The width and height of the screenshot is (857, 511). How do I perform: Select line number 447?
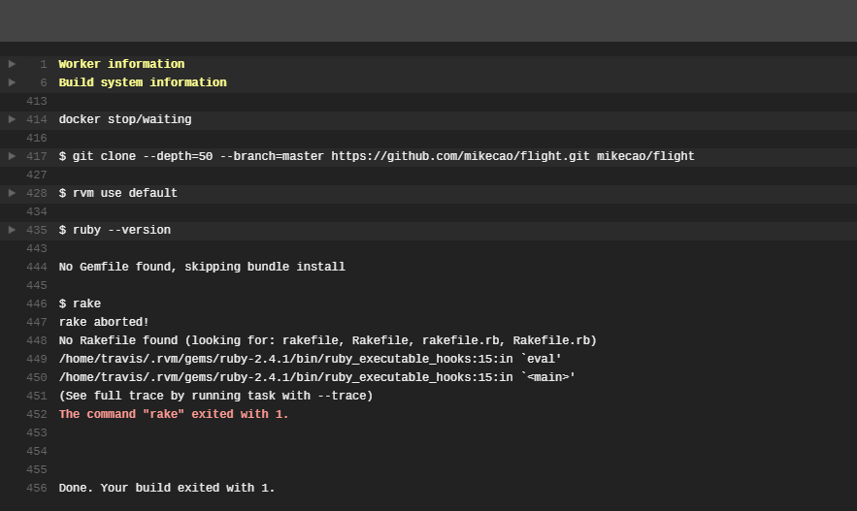pyautogui.click(x=37, y=322)
